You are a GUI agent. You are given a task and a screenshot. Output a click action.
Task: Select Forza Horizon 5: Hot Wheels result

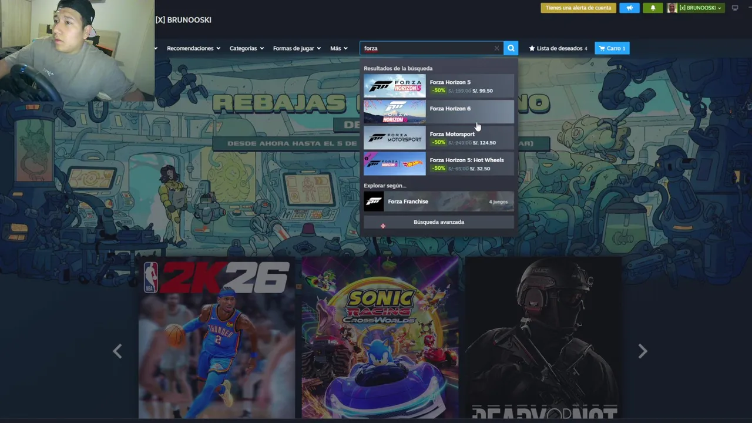pyautogui.click(x=439, y=163)
